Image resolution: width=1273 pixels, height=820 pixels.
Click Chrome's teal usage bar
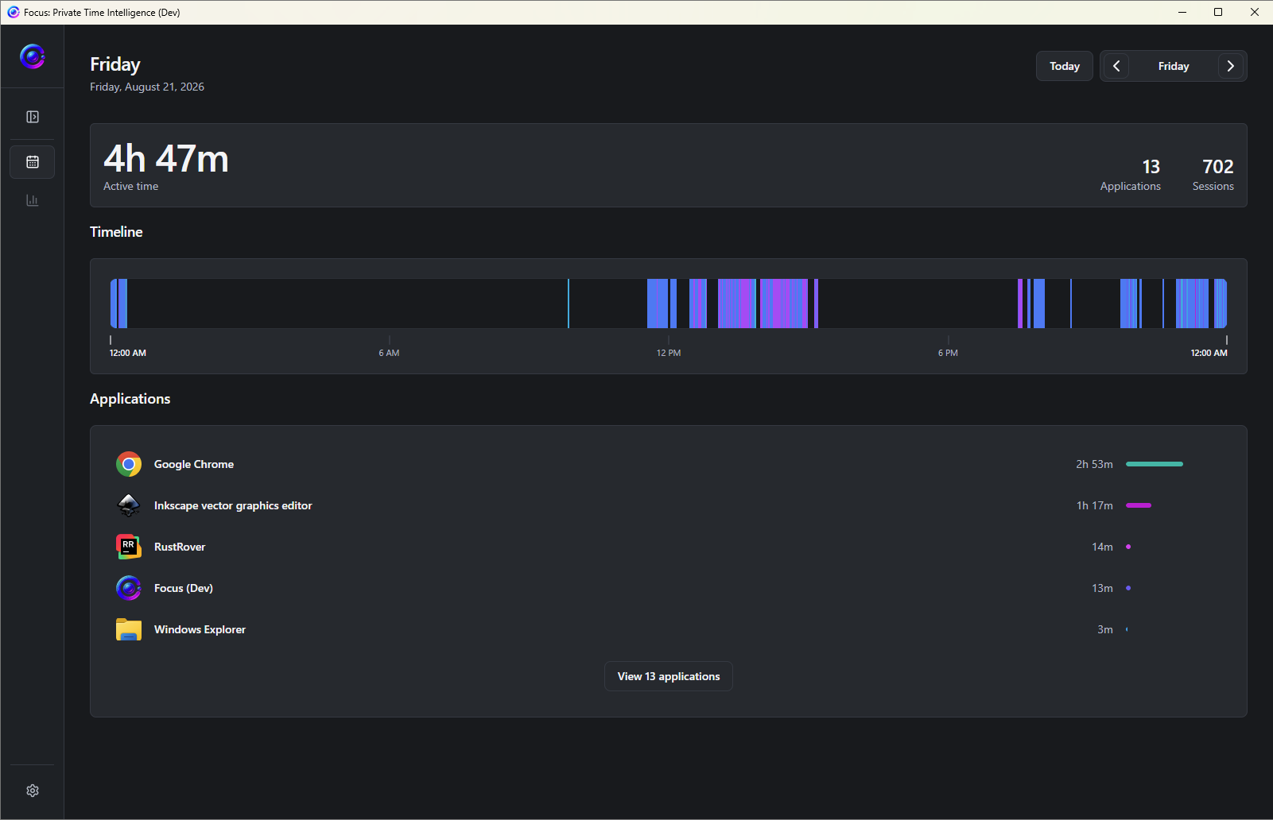1155,464
